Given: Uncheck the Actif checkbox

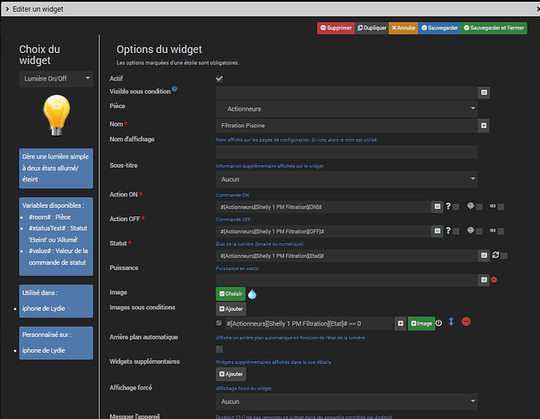Looking at the screenshot, I should click(x=220, y=79).
